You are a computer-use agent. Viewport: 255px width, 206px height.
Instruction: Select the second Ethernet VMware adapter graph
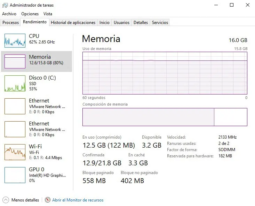coord(15,129)
